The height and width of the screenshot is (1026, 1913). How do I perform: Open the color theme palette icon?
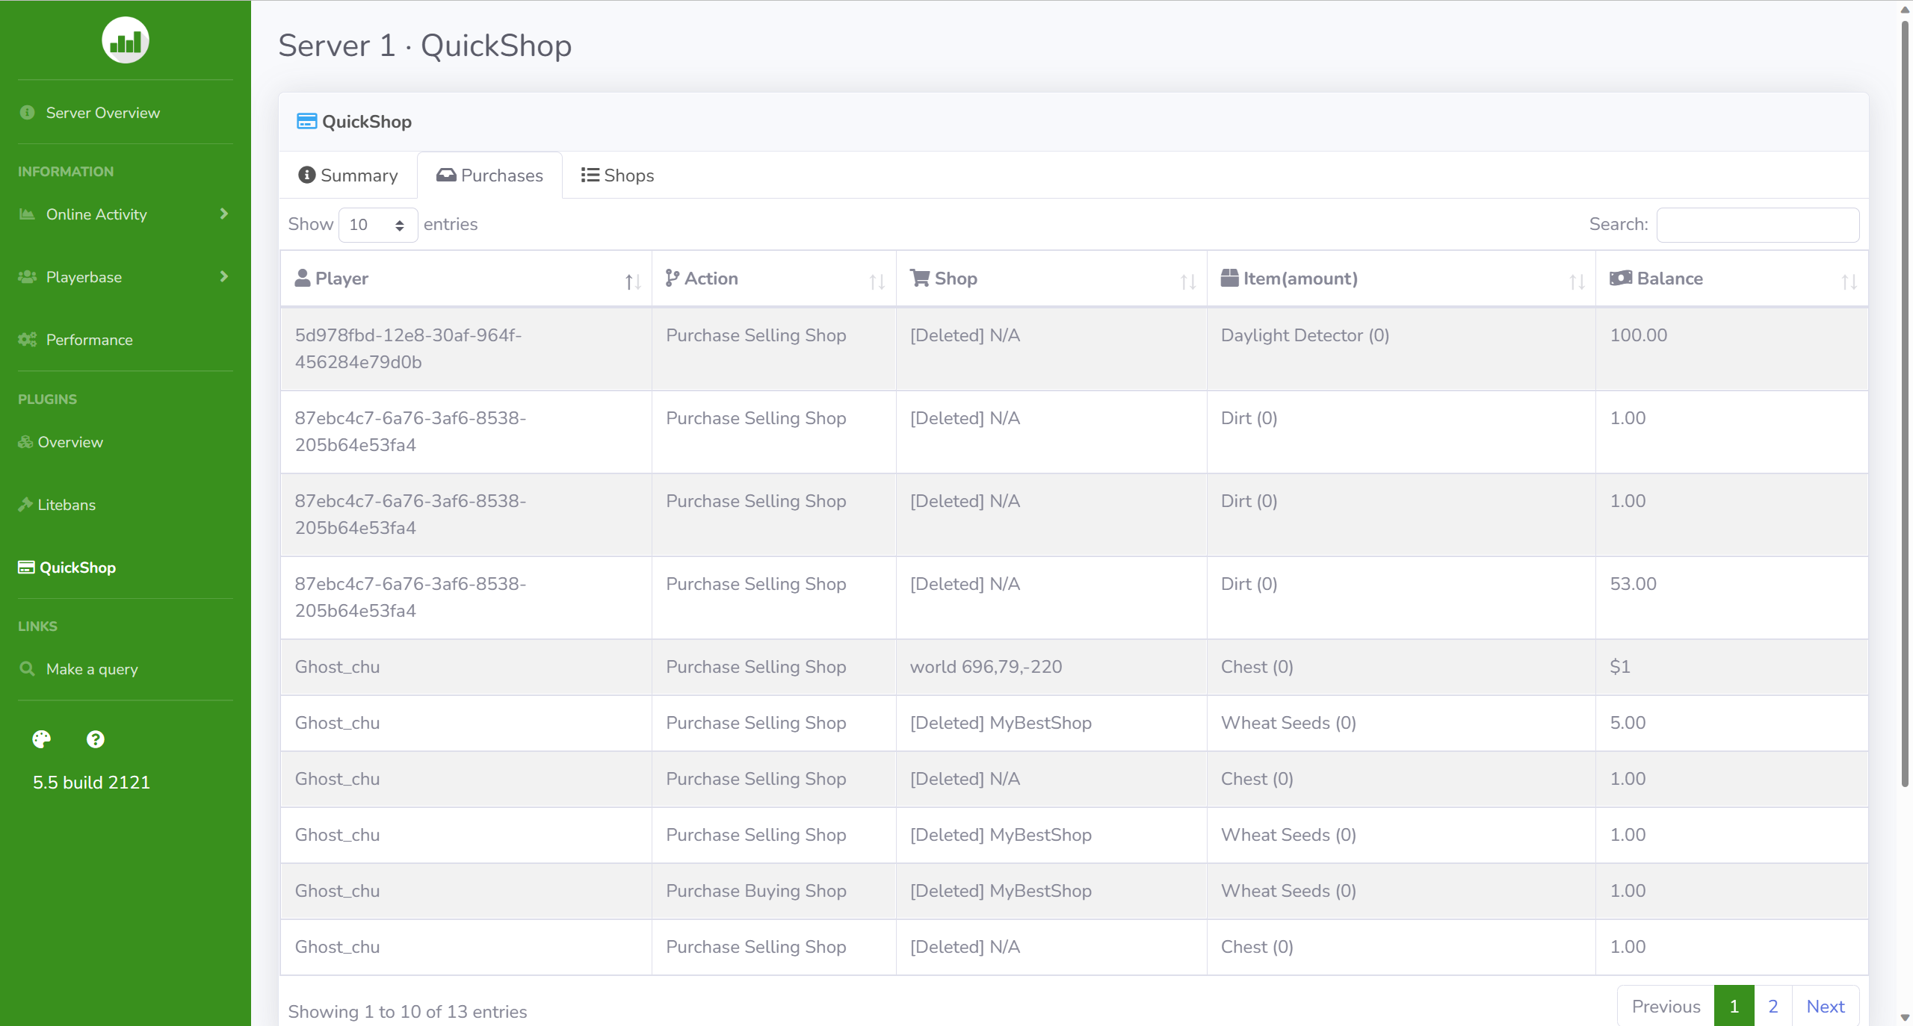42,739
